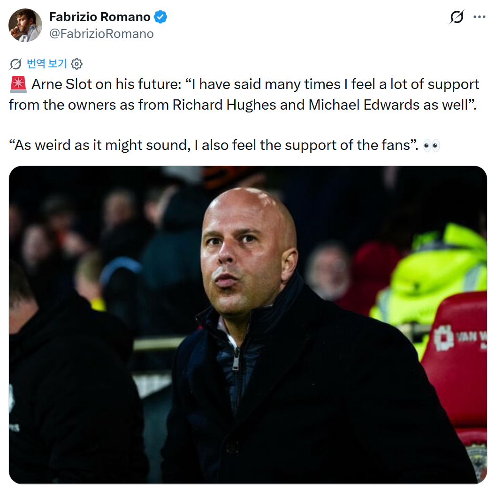This screenshot has width=496, height=493.
Task: Open the attached photo of the coach
Action: point(248,324)
